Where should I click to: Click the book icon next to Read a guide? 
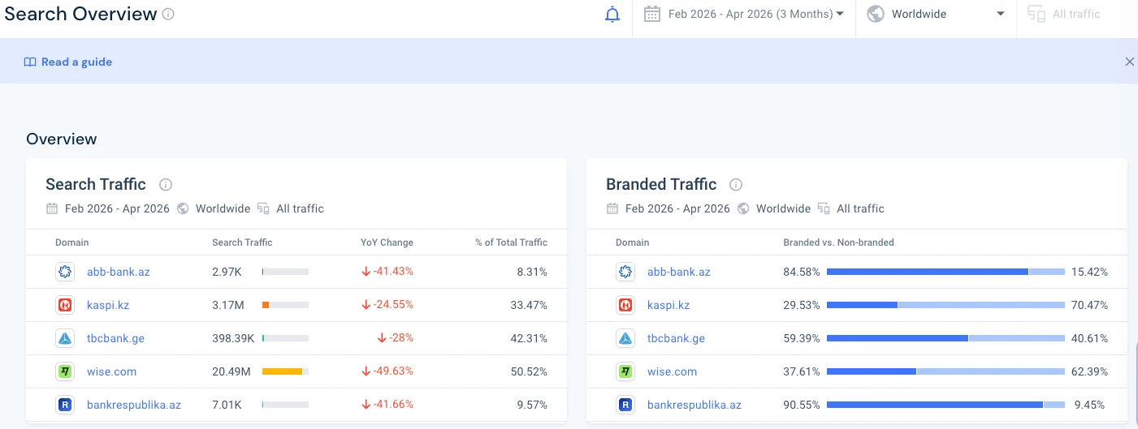point(30,62)
